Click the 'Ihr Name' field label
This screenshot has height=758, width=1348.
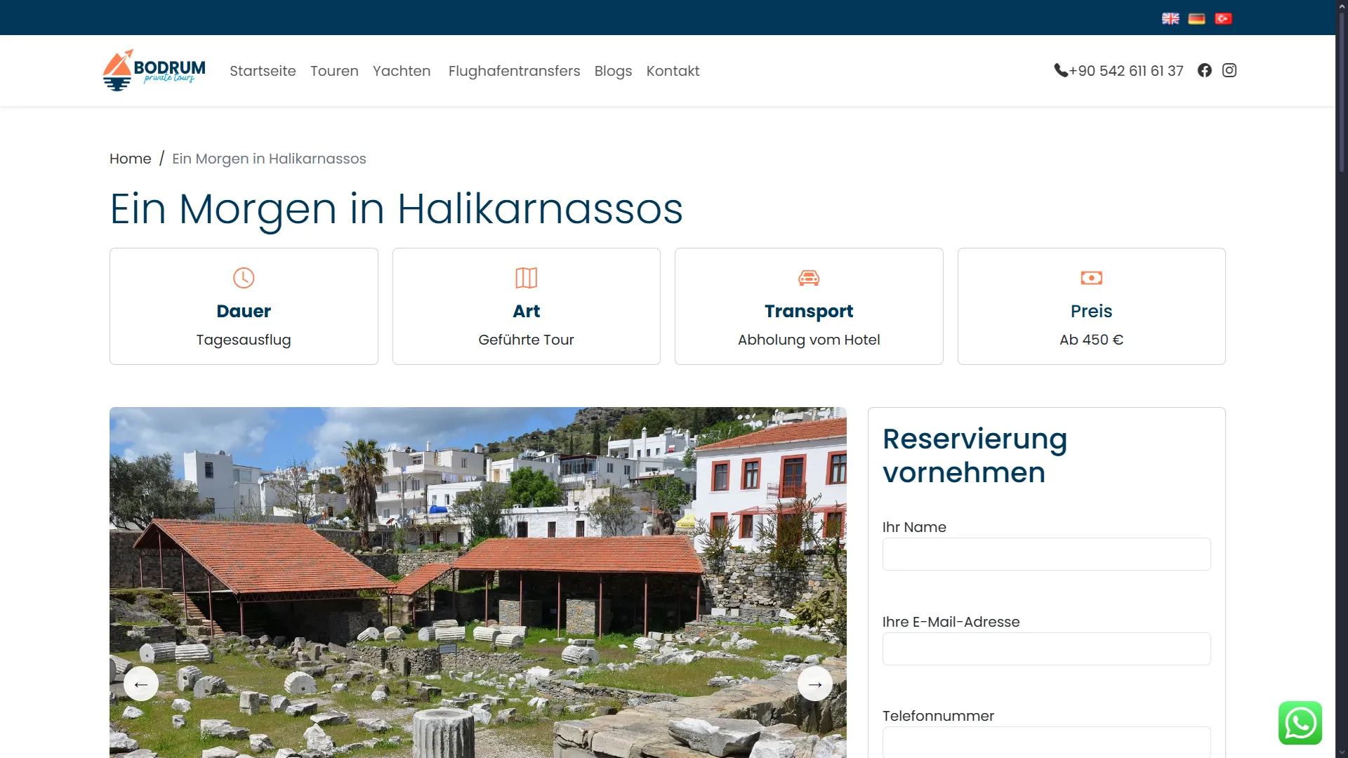tap(914, 527)
